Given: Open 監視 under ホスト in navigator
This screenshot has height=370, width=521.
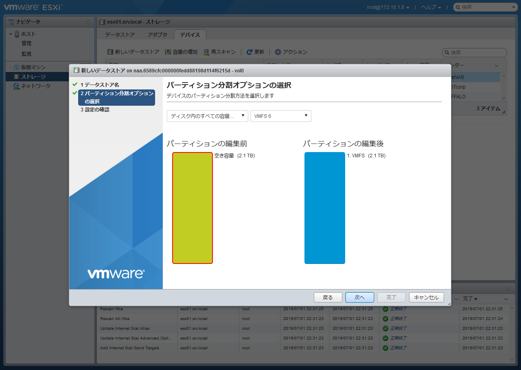Looking at the screenshot, I should coord(26,54).
